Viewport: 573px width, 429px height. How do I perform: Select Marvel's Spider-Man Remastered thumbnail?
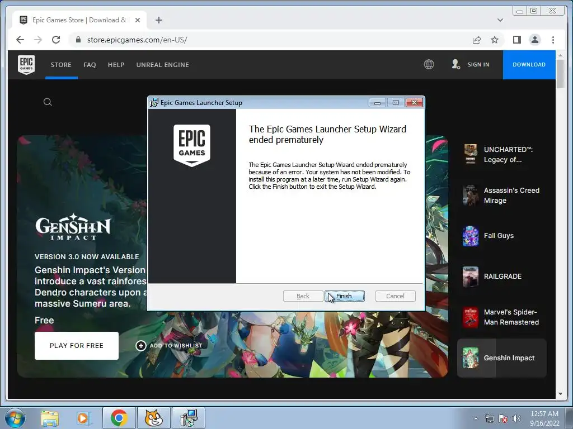470,317
